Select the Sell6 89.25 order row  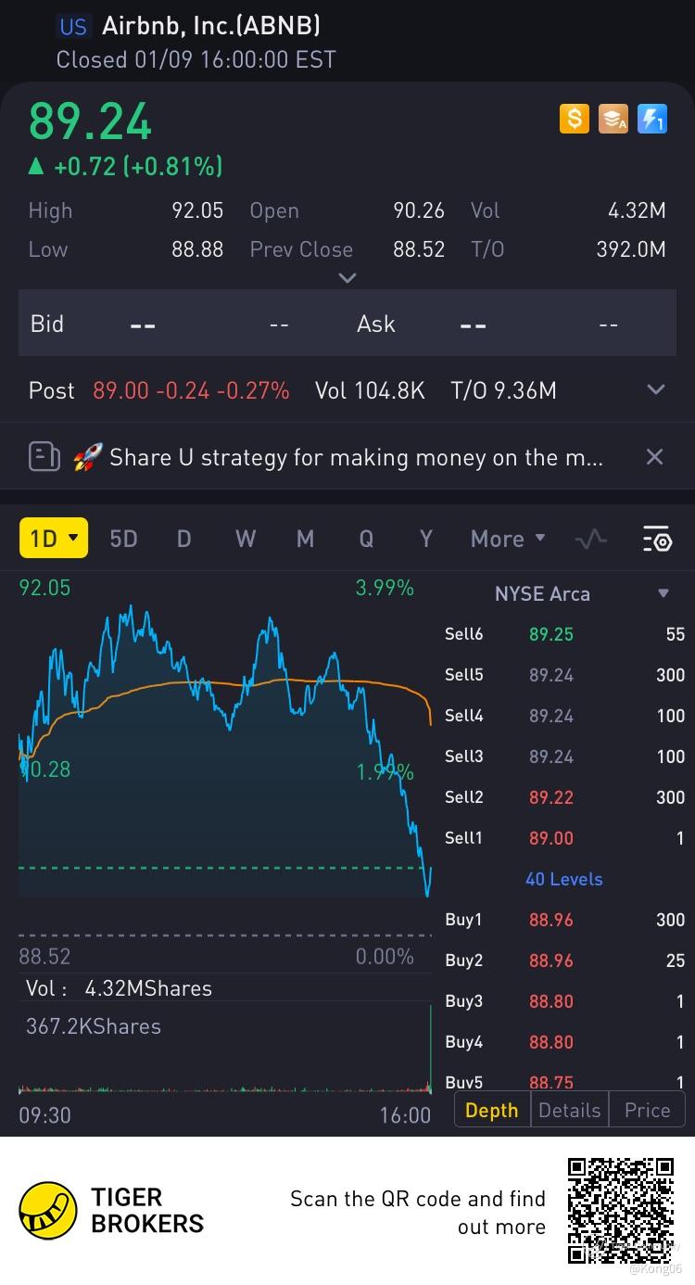(565, 634)
